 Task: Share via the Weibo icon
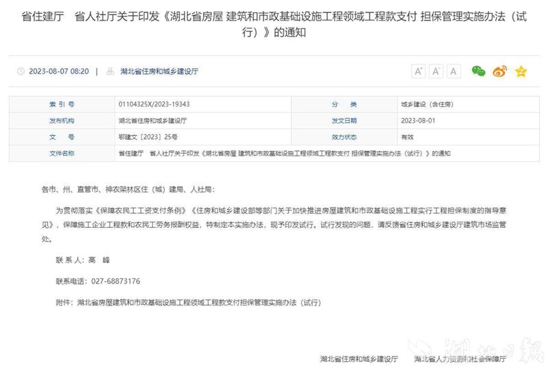500,71
